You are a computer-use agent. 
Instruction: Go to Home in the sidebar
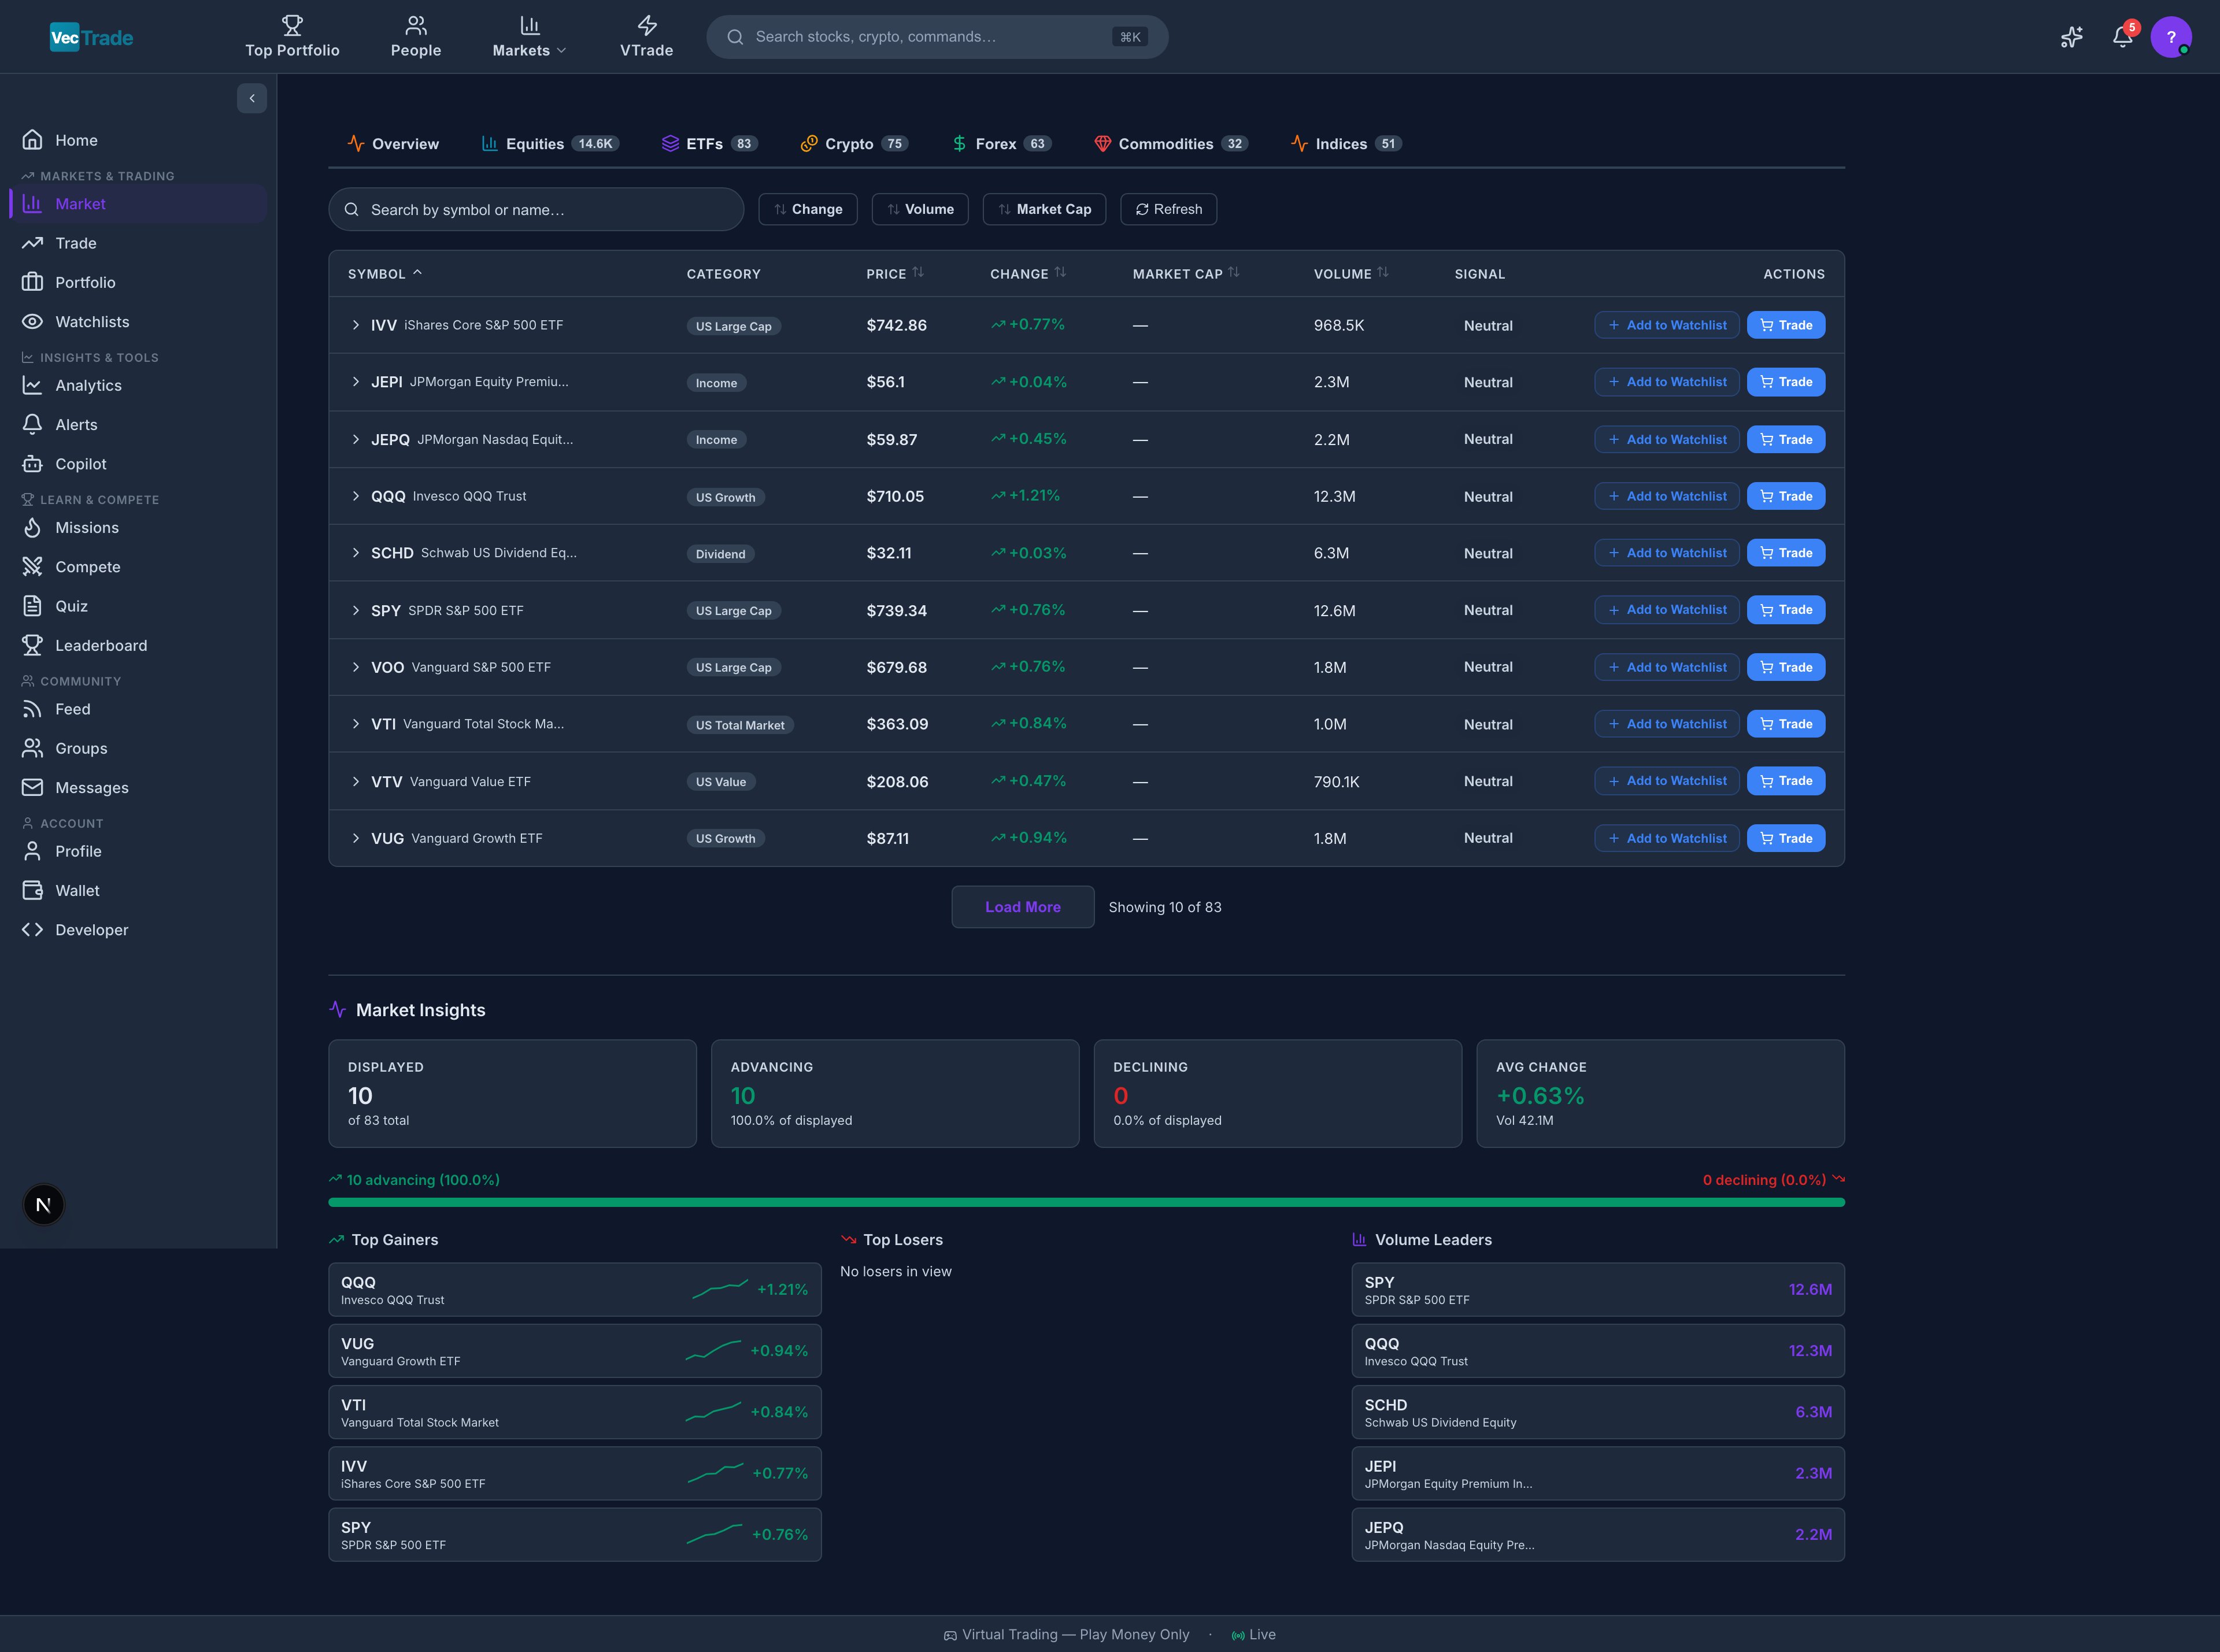pyautogui.click(x=138, y=140)
